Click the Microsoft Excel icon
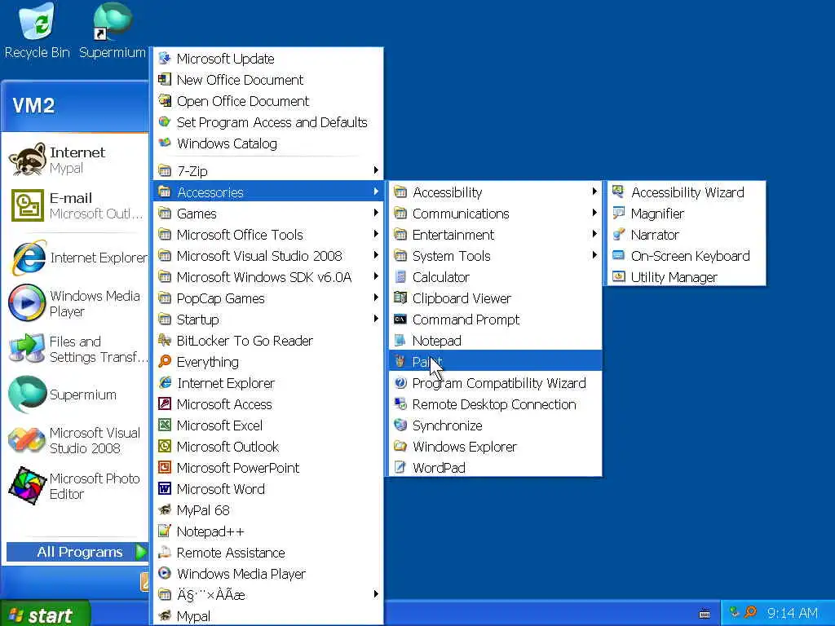The height and width of the screenshot is (626, 835). pyautogui.click(x=165, y=425)
